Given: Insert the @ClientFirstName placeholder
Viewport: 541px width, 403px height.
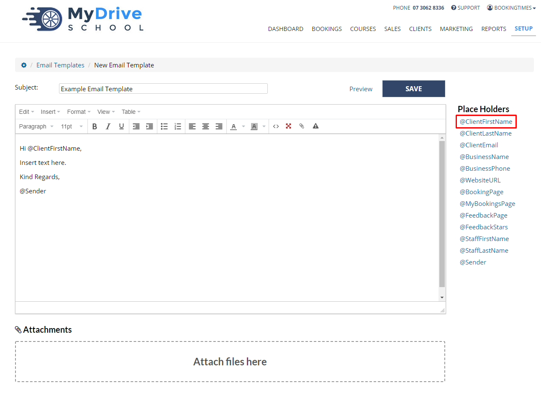Looking at the screenshot, I should click(x=486, y=122).
